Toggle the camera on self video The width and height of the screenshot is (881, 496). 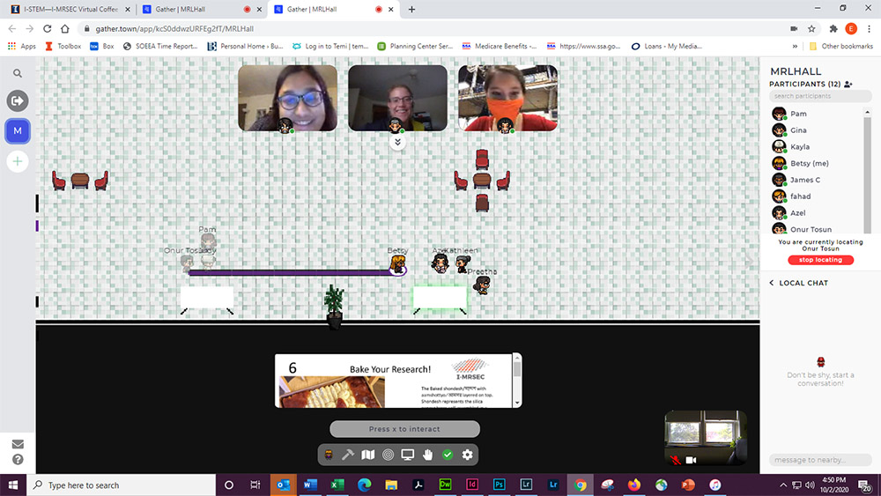click(x=692, y=460)
